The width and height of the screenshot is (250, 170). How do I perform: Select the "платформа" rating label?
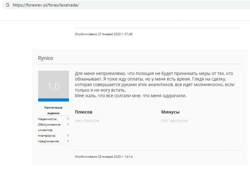(x=47, y=135)
